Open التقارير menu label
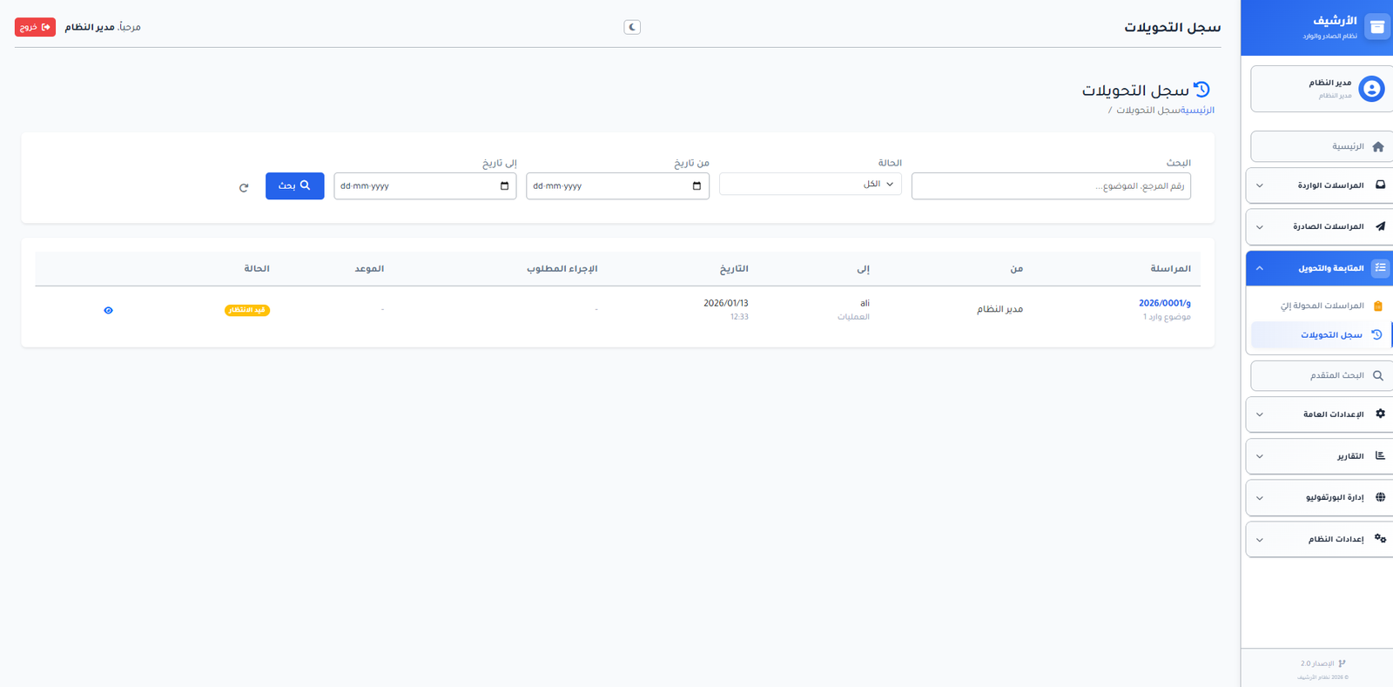 (1350, 456)
